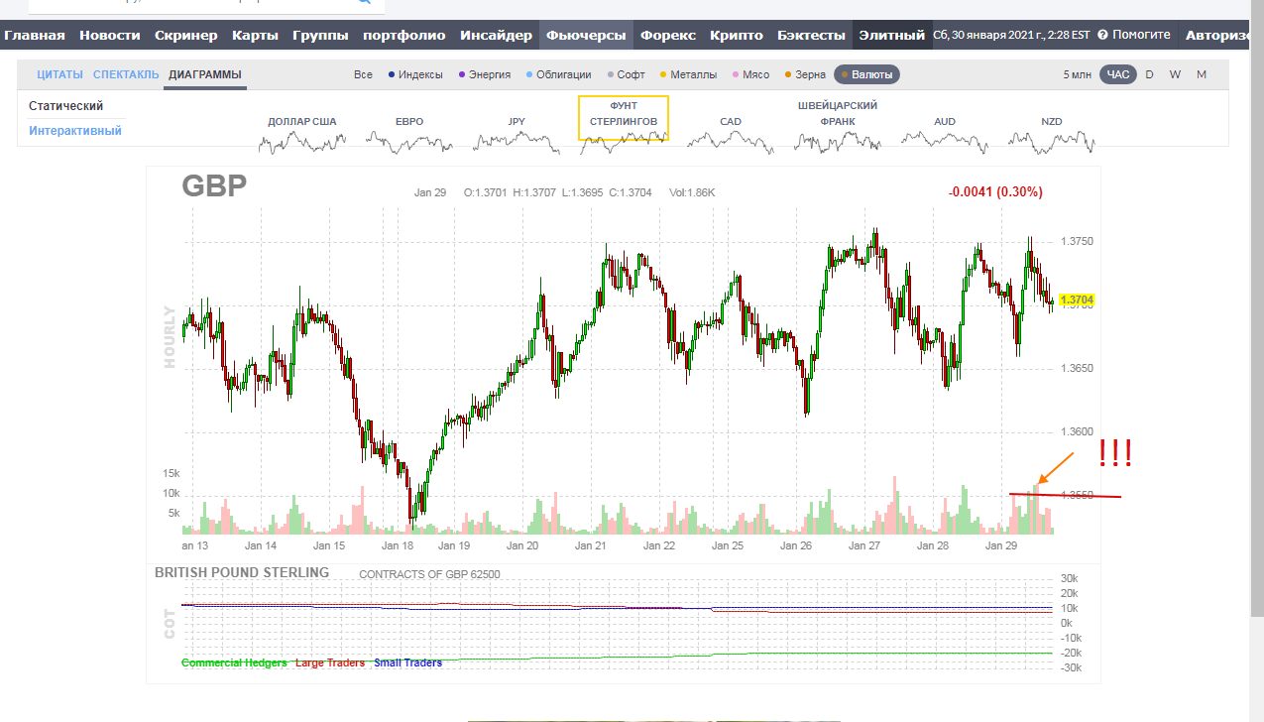Select the ЧАС hourly timeframe

pyautogui.click(x=1118, y=74)
